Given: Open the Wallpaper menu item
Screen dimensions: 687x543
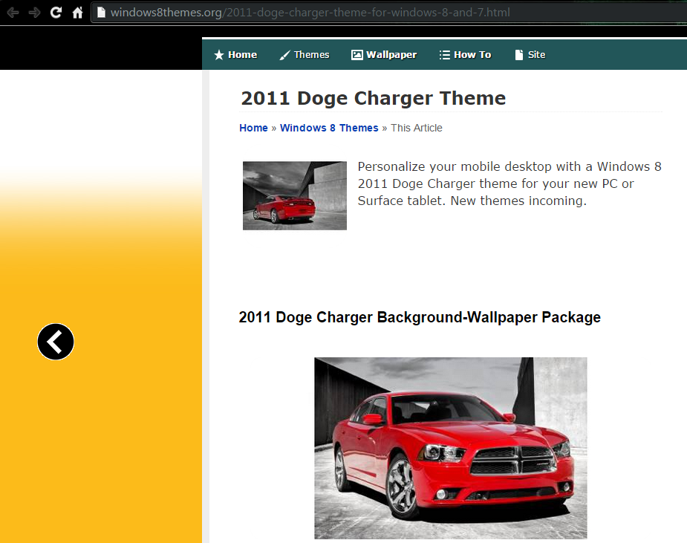Looking at the screenshot, I should point(384,55).
